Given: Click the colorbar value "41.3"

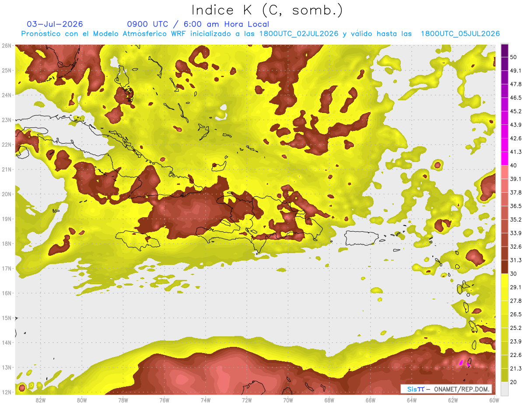Looking at the screenshot, I should point(516,152).
